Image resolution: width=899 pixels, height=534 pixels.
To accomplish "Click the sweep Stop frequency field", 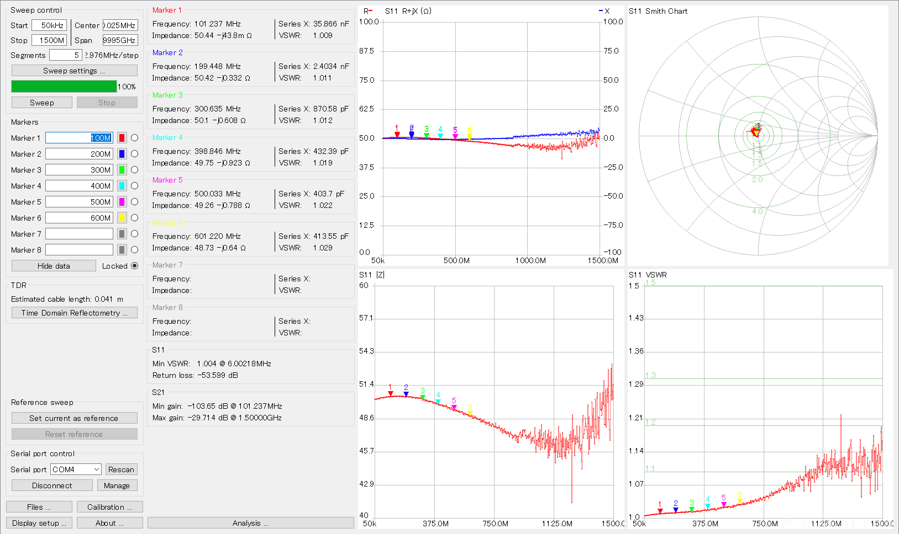I will 49,40.
